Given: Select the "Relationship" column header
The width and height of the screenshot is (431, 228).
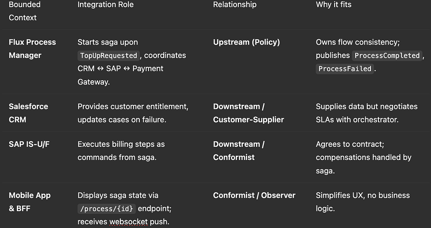Looking at the screenshot, I should tap(234, 5).
